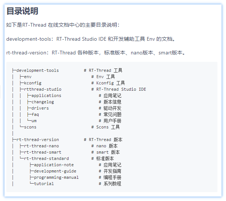Screen dimensions: 226x201
Task: Click the comment # smart 版本
Action: pyautogui.click(x=106, y=152)
